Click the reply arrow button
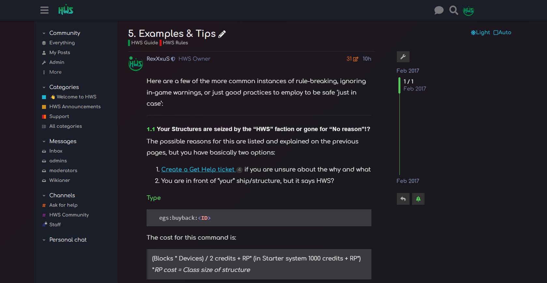Image resolution: width=547 pixels, height=283 pixels. pos(403,199)
